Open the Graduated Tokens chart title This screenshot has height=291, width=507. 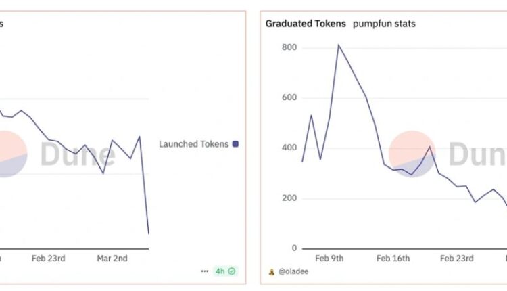click(x=306, y=24)
